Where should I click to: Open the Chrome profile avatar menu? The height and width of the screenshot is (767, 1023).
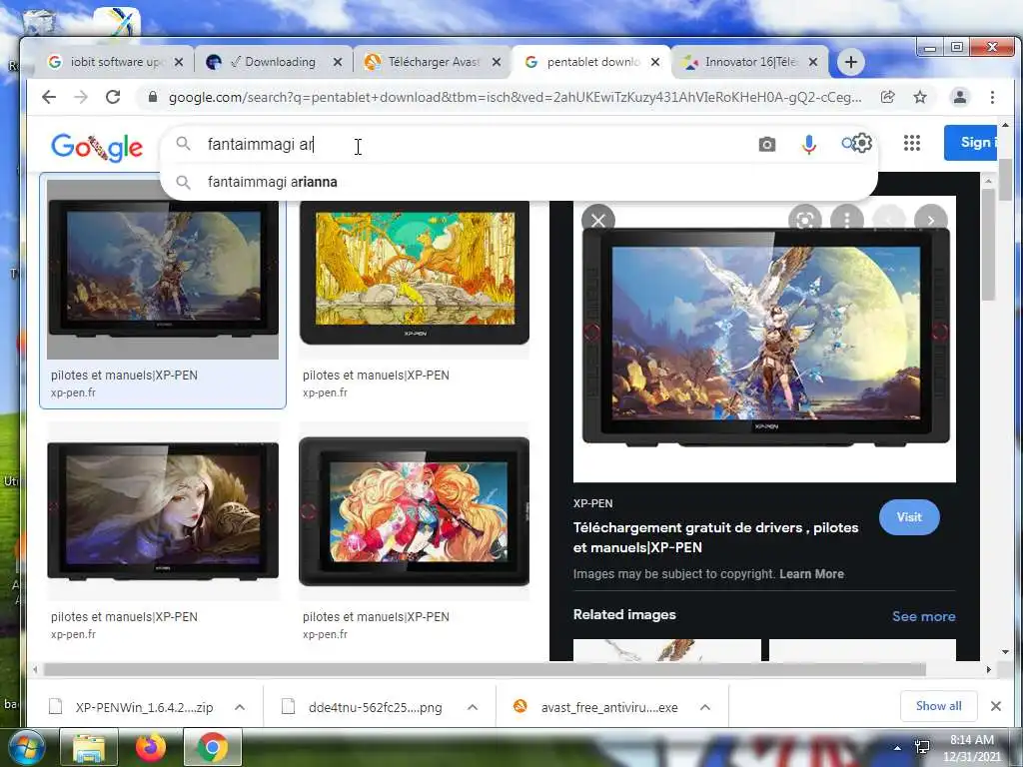pyautogui.click(x=960, y=97)
